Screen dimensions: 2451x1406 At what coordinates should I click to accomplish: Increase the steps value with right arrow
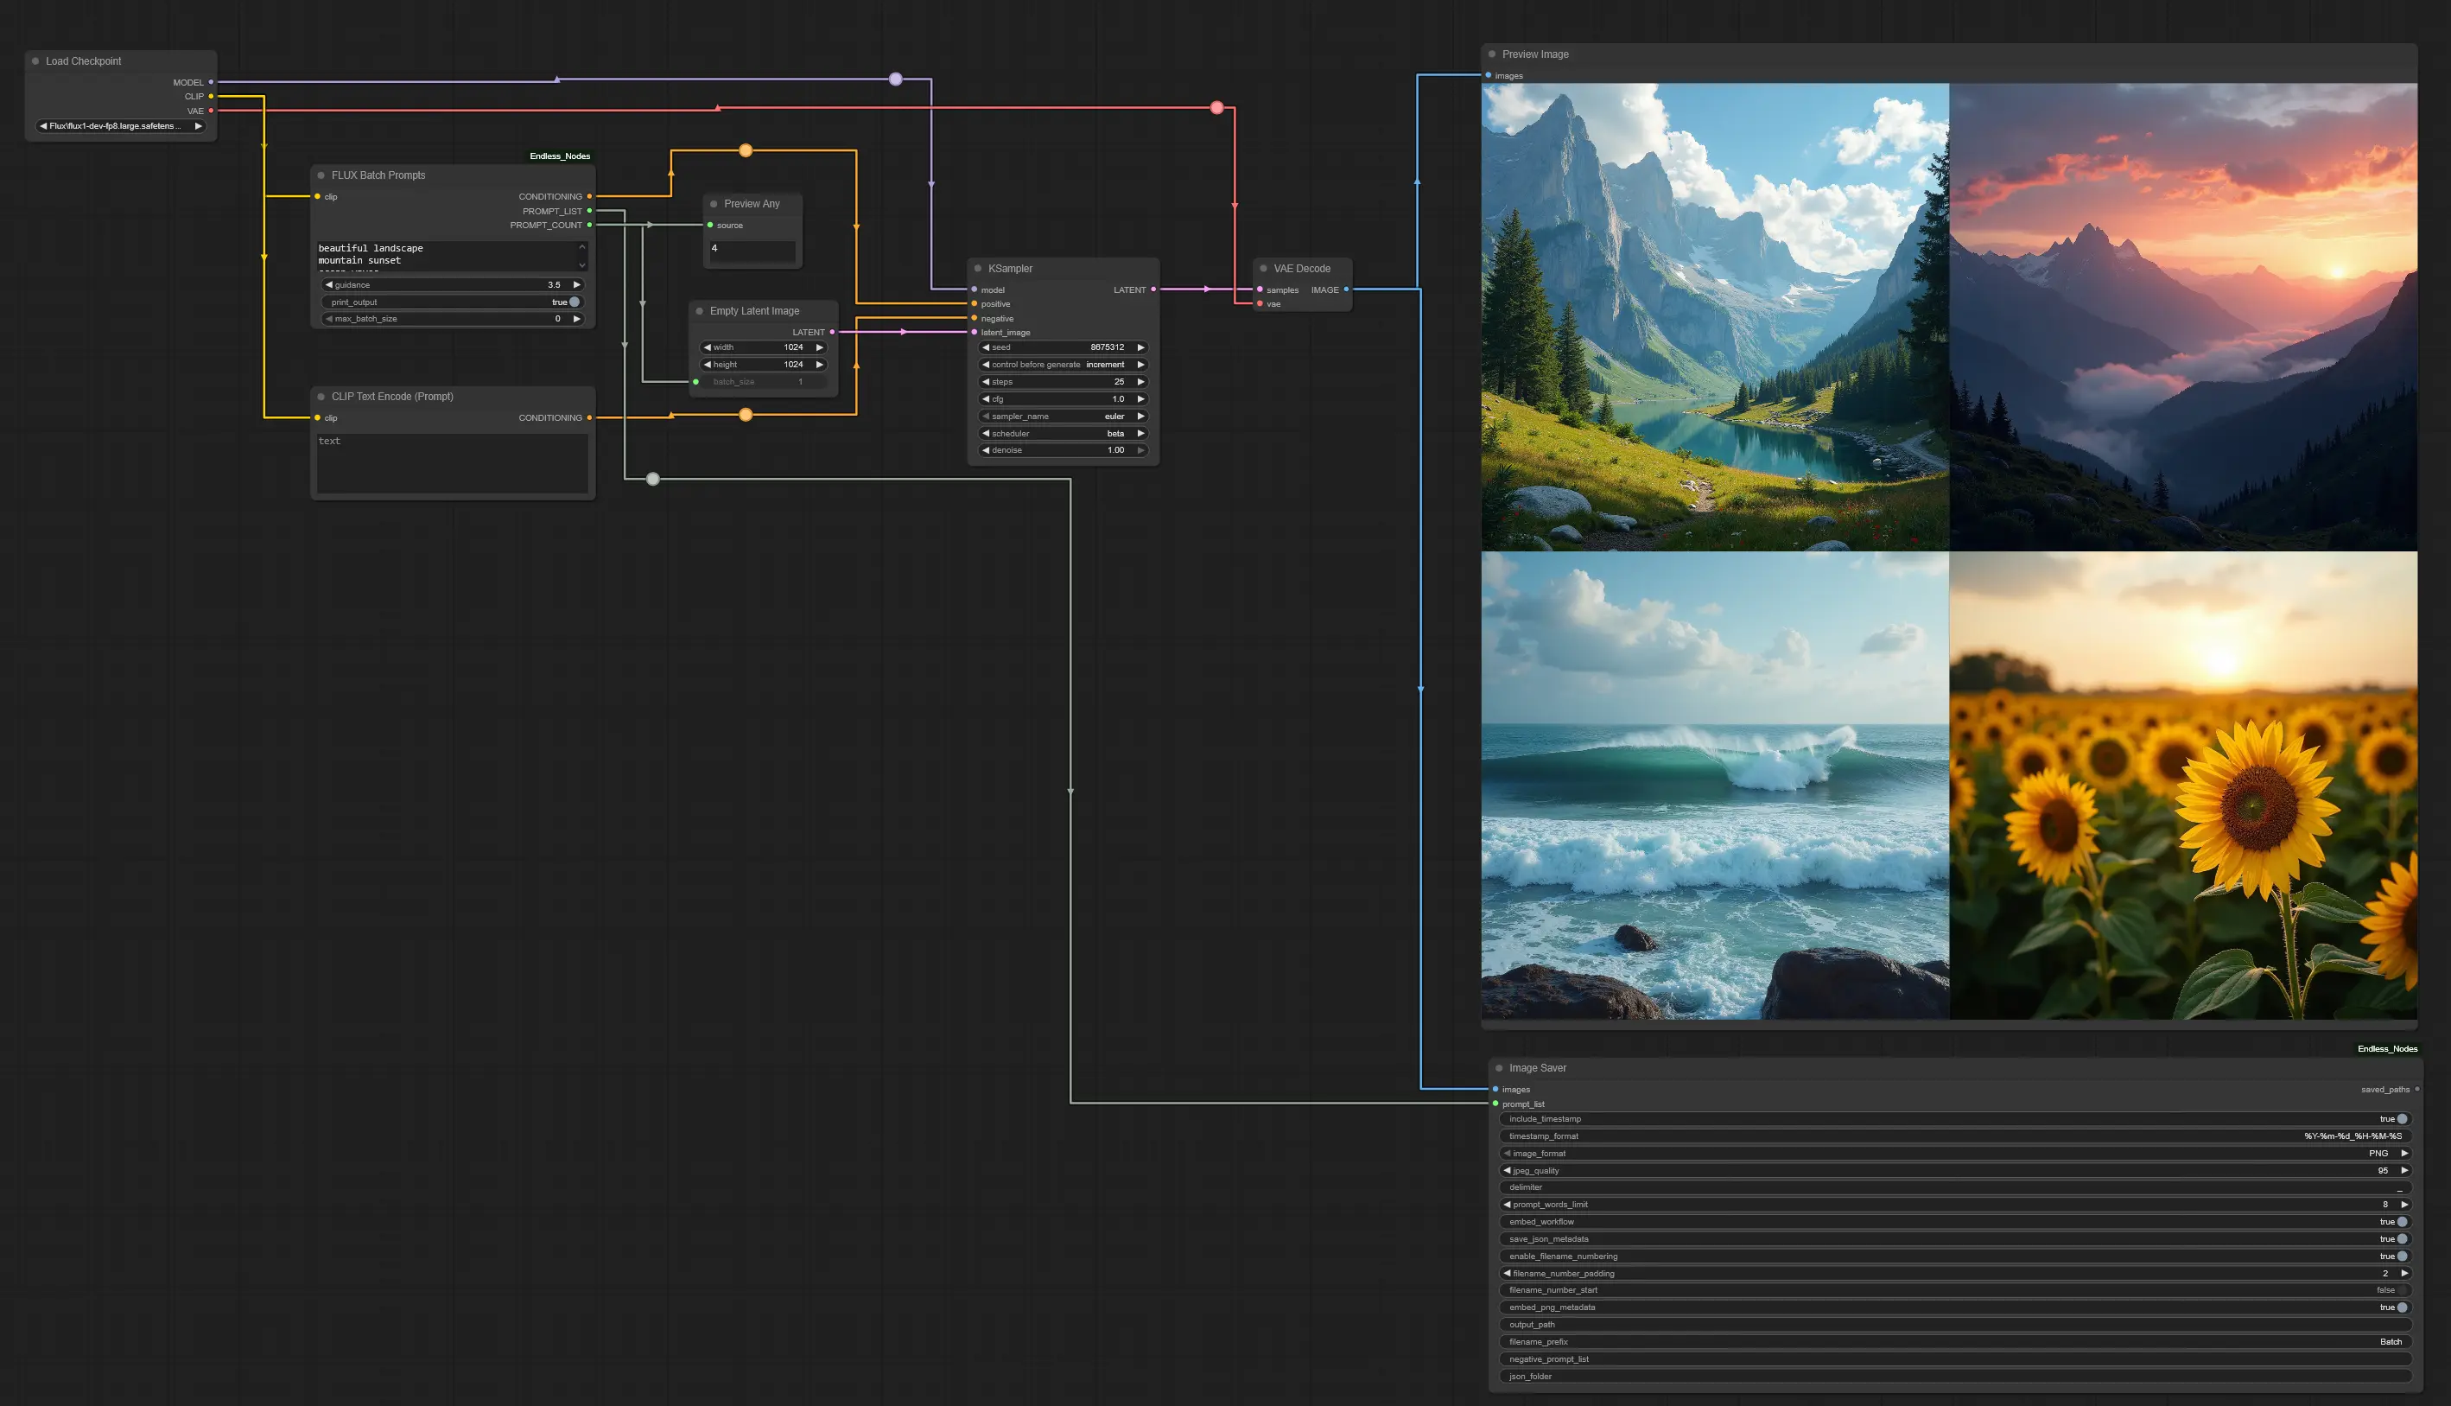(1140, 381)
